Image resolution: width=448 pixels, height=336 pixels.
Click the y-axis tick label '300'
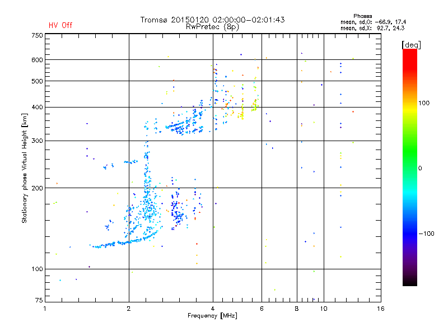coord(38,141)
